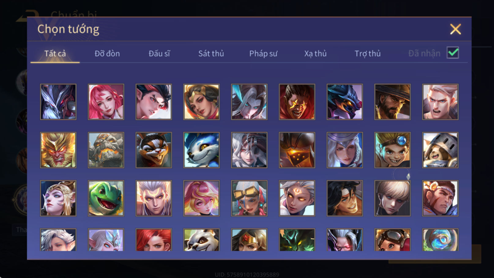The width and height of the screenshot is (494, 278).
Task: Pick the calico cat hero portrait
Action: [x=154, y=150]
